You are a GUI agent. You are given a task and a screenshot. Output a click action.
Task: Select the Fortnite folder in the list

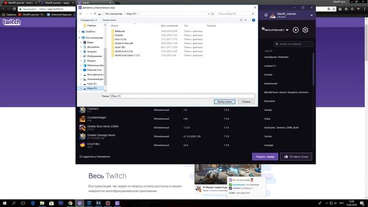119,35
